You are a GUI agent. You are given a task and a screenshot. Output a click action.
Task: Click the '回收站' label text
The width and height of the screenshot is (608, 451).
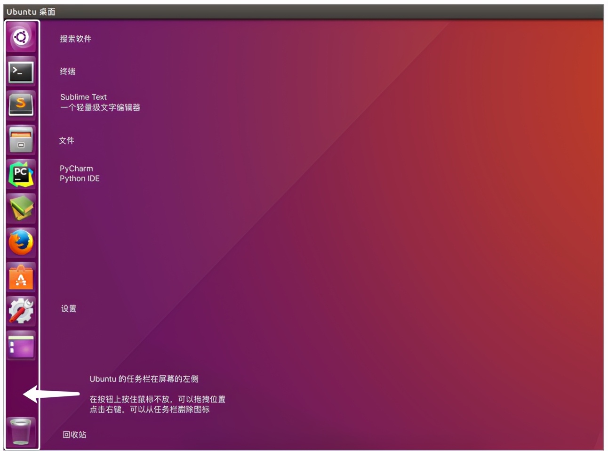[x=74, y=435]
